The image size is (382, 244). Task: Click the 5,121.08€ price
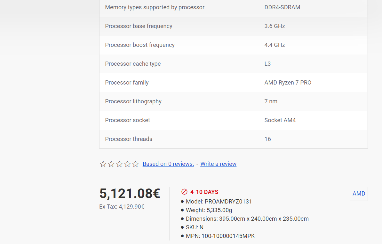130,194
